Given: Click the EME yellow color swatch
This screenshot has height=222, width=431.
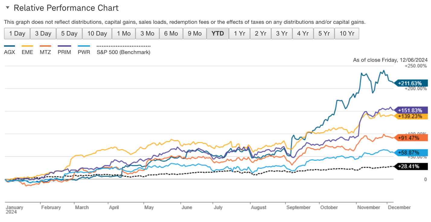Looking at the screenshot, I should pyautogui.click(x=27, y=46).
